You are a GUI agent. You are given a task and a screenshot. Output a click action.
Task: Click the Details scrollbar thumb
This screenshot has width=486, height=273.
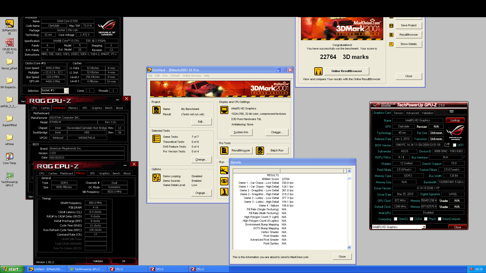[x=349, y=178]
